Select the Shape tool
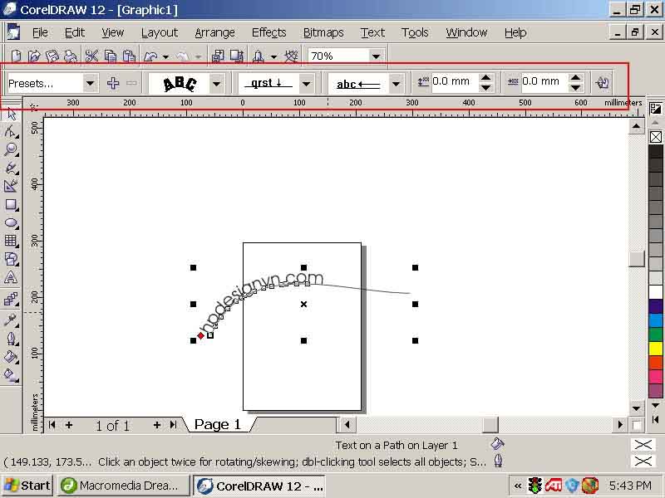665x498 pixels. pos(12,132)
